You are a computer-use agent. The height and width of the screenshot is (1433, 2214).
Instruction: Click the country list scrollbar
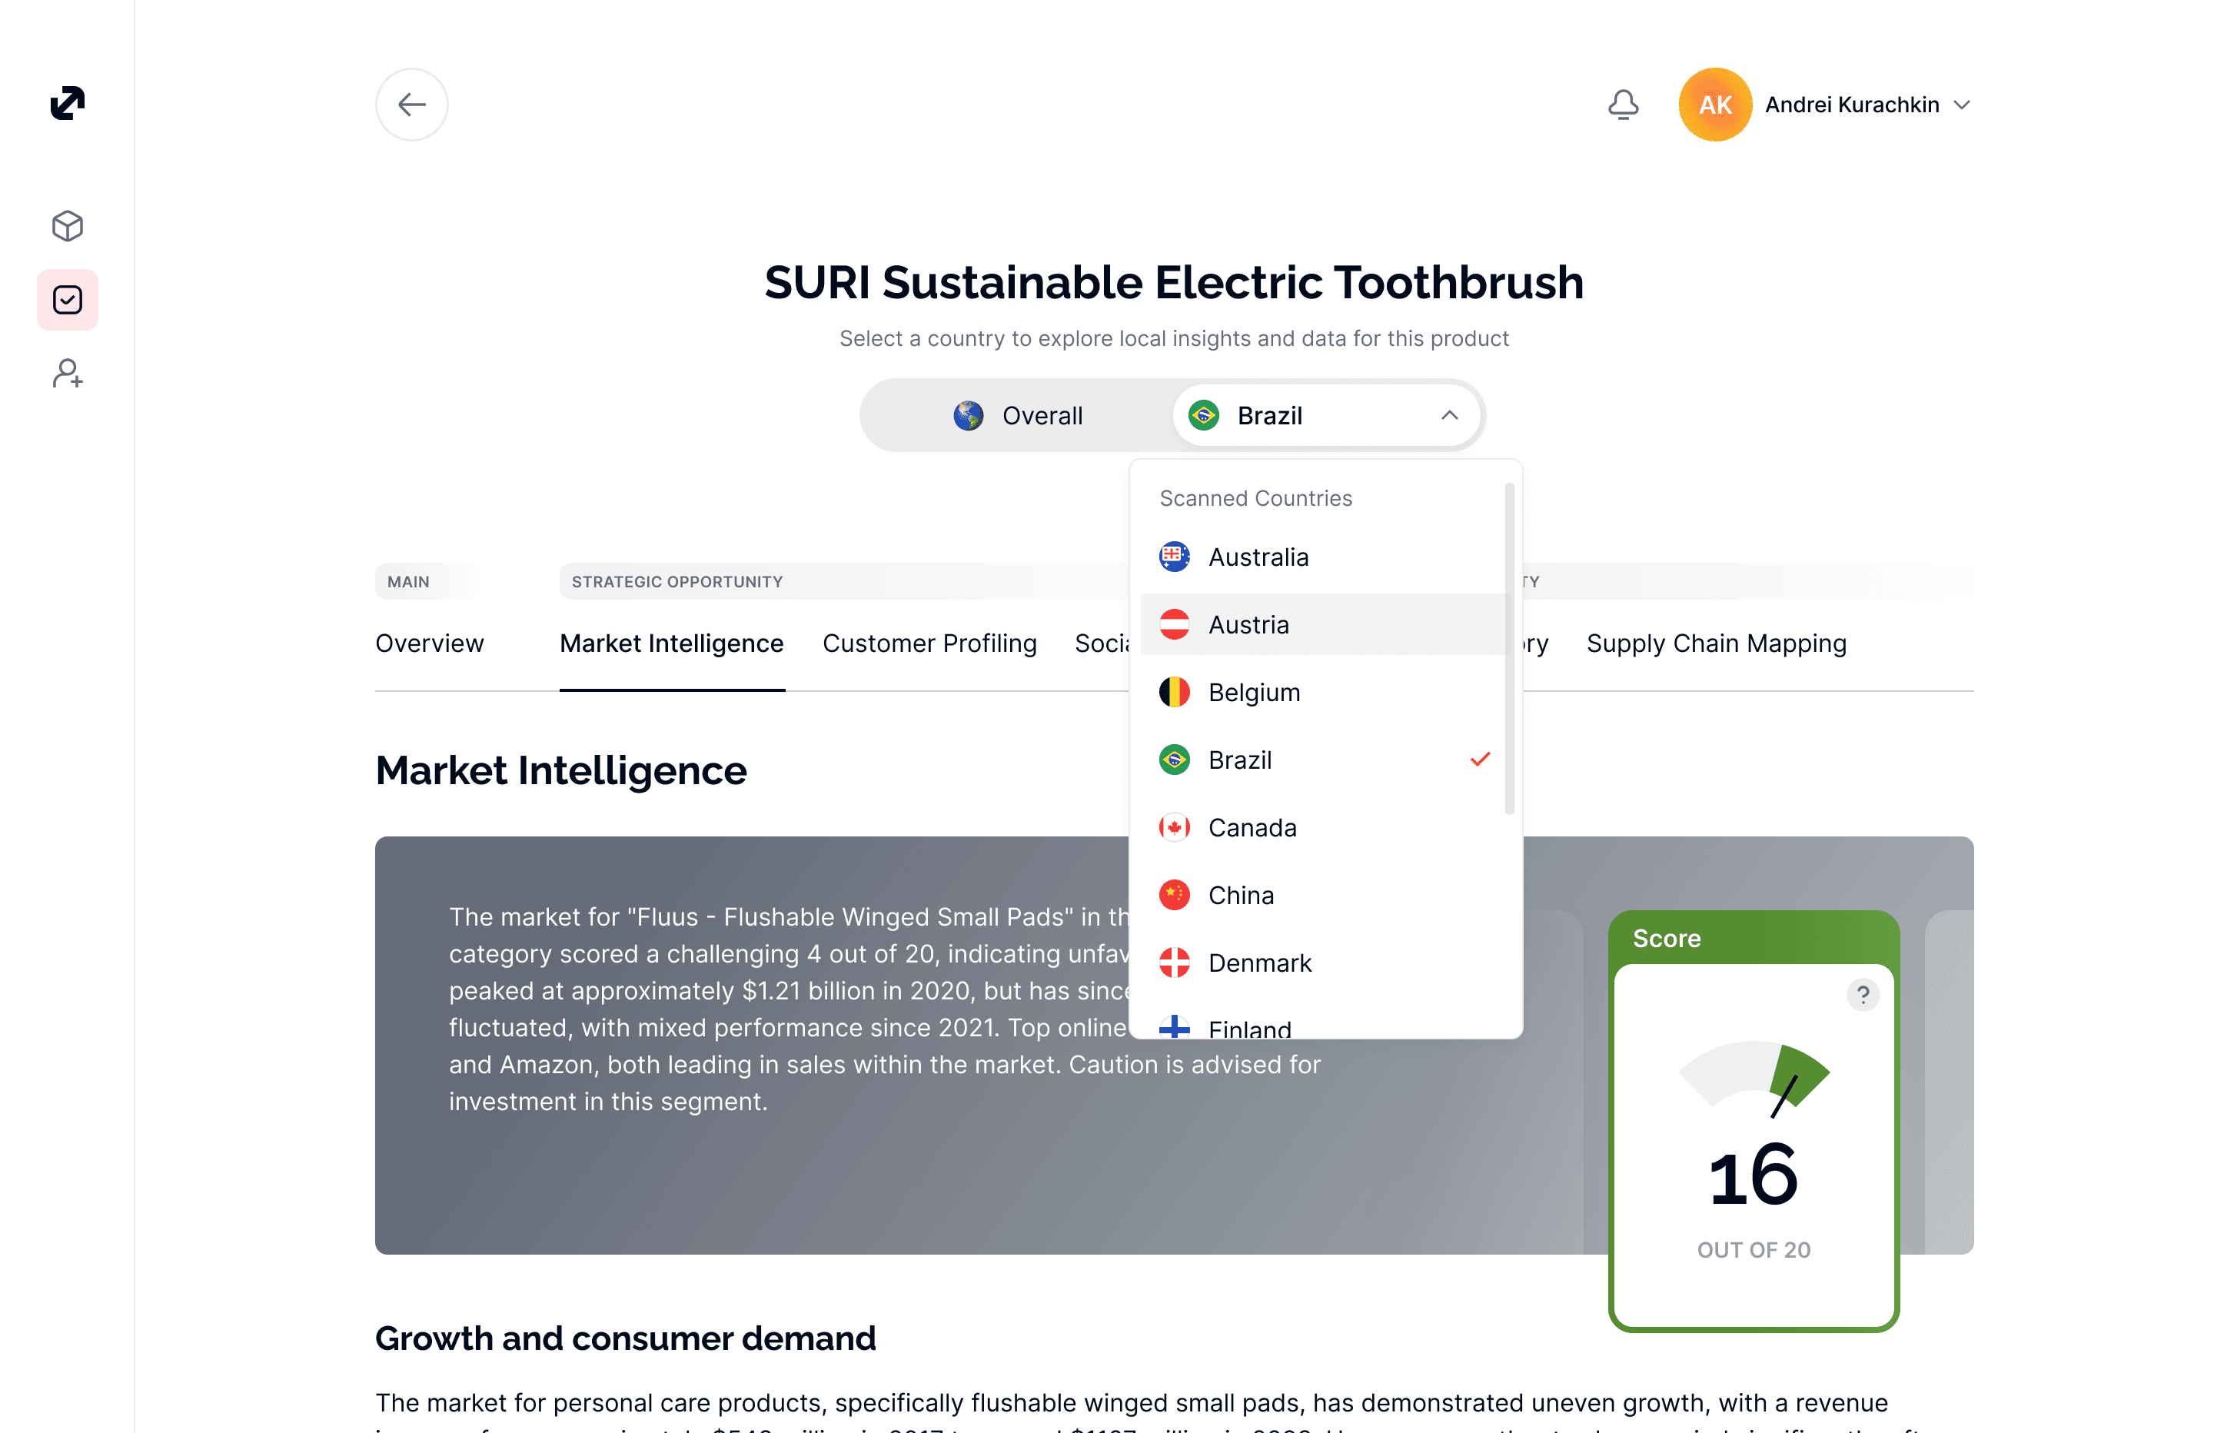pos(1508,651)
